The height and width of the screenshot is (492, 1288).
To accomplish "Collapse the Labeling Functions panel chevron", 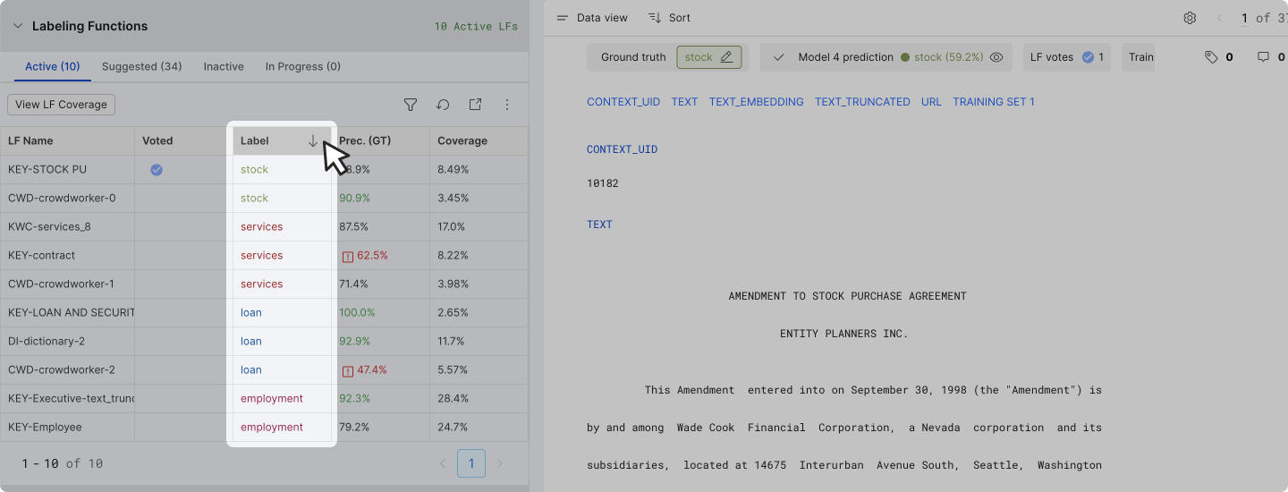I will coord(17,26).
